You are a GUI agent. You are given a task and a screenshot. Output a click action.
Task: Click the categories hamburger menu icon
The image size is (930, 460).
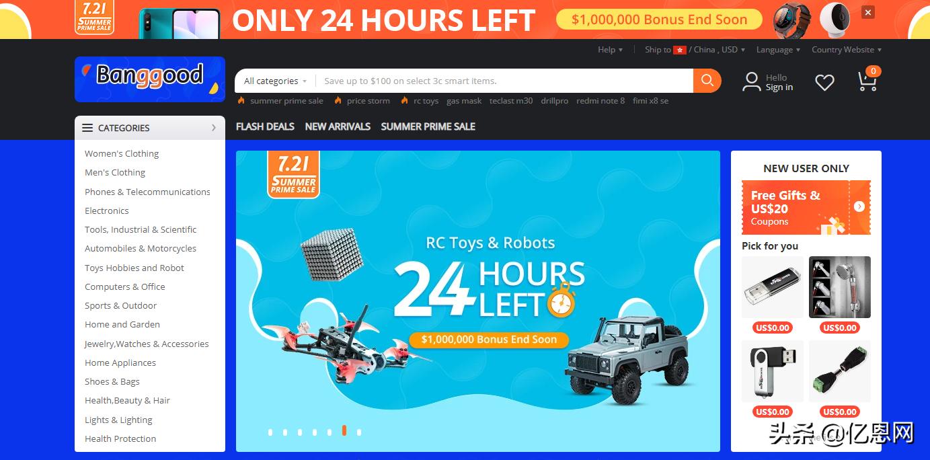tap(87, 128)
